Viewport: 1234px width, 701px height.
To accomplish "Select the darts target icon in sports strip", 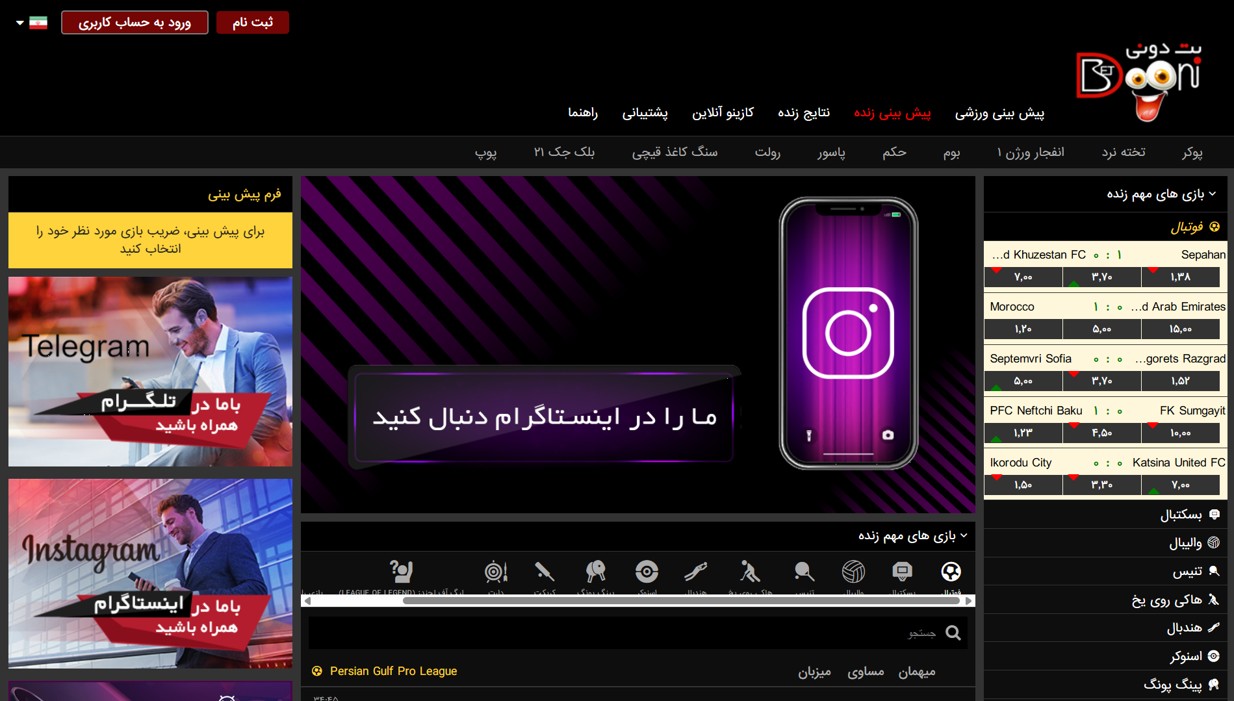I will [x=496, y=572].
